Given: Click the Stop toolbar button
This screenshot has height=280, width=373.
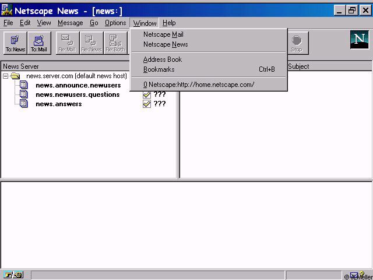Looking at the screenshot, I should click(297, 43).
